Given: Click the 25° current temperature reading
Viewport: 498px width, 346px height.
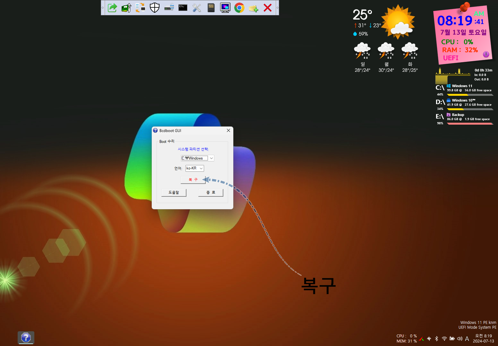Looking at the screenshot, I should pyautogui.click(x=363, y=15).
